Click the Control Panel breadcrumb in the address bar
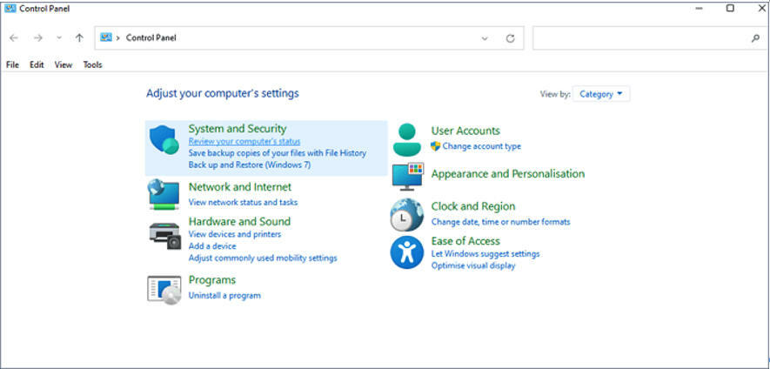The height and width of the screenshot is (369, 770). tap(151, 37)
